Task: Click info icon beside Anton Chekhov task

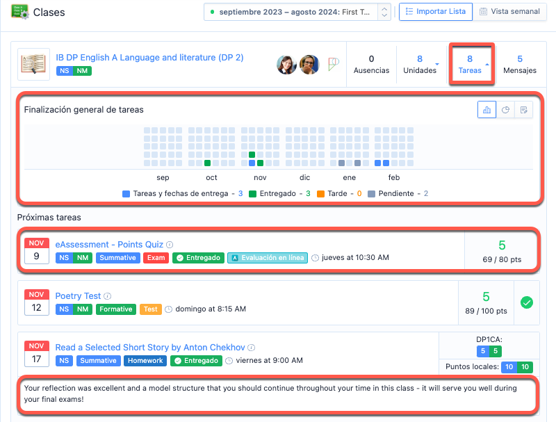Action: pyautogui.click(x=252, y=348)
